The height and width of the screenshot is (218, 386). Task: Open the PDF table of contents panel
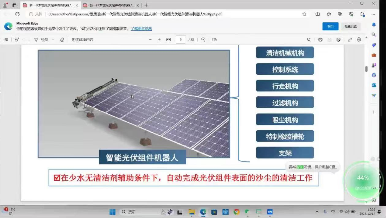6,39
